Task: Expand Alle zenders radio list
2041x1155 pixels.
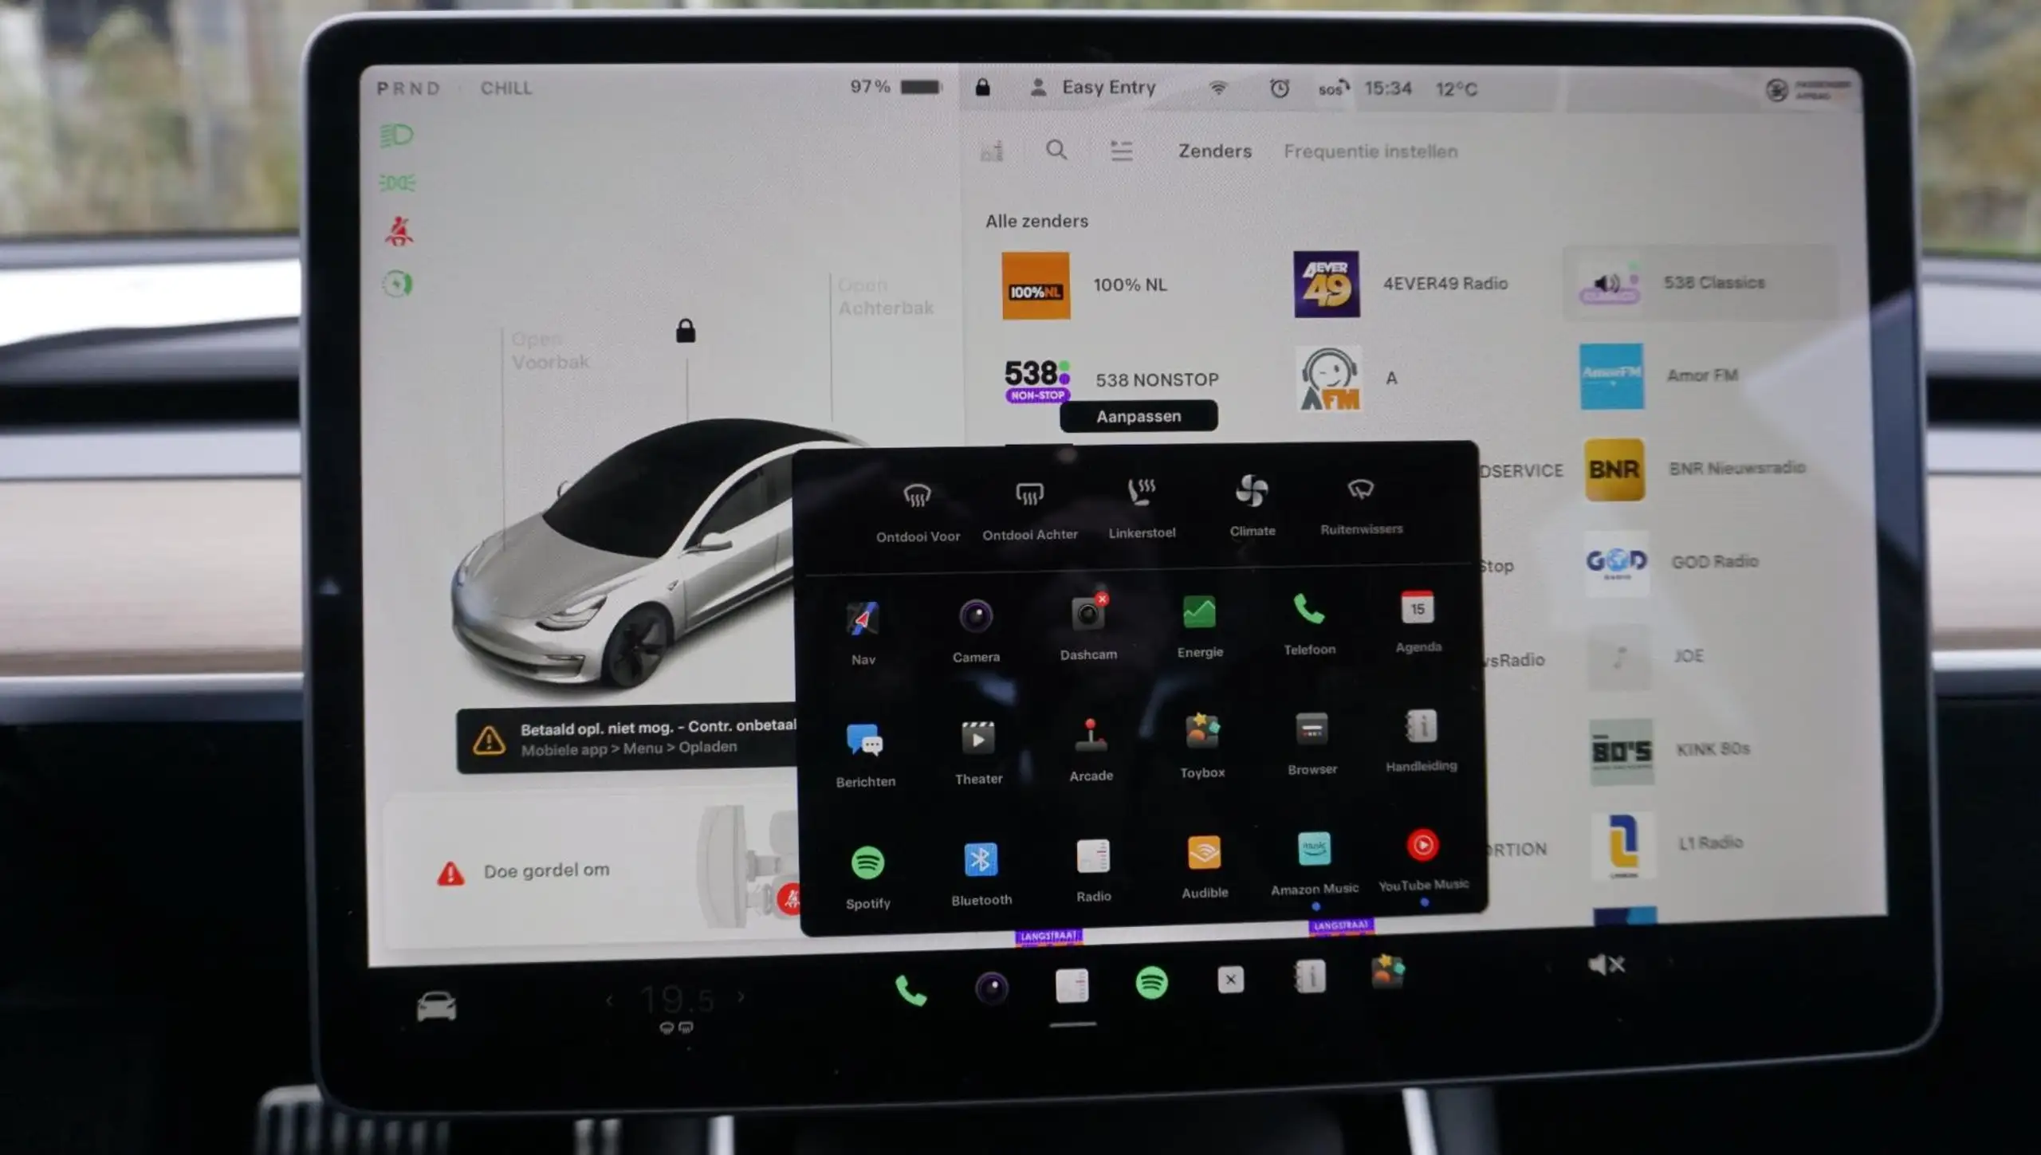Action: tap(1035, 220)
